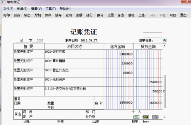Click 增加 to add a new voucher
191x125 pixels.
38,15
